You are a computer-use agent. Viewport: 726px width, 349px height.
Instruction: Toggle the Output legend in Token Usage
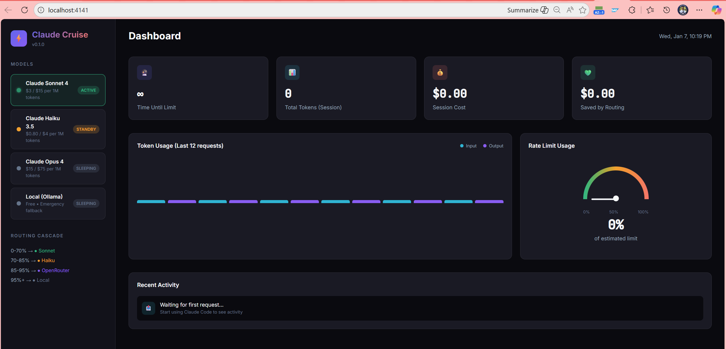(x=493, y=146)
